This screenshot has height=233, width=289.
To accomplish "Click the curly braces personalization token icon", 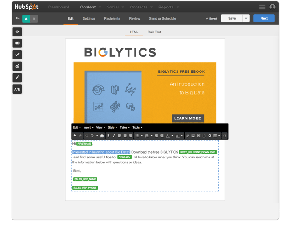I will [225, 136].
